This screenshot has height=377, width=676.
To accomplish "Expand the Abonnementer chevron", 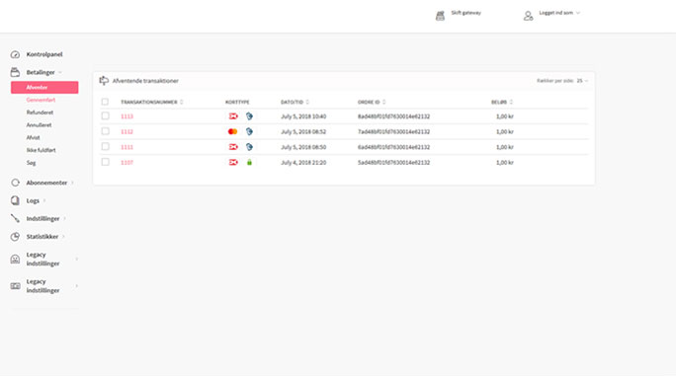I will click(72, 183).
